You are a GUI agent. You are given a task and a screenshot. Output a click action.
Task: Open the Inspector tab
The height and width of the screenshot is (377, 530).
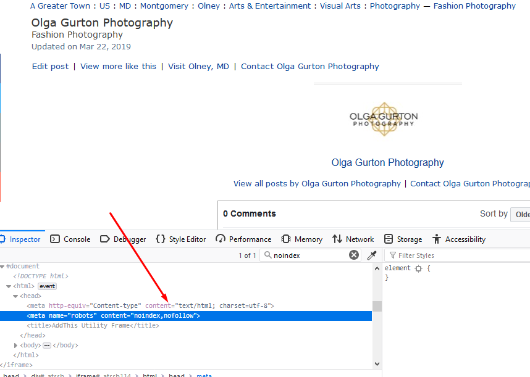(x=21, y=239)
